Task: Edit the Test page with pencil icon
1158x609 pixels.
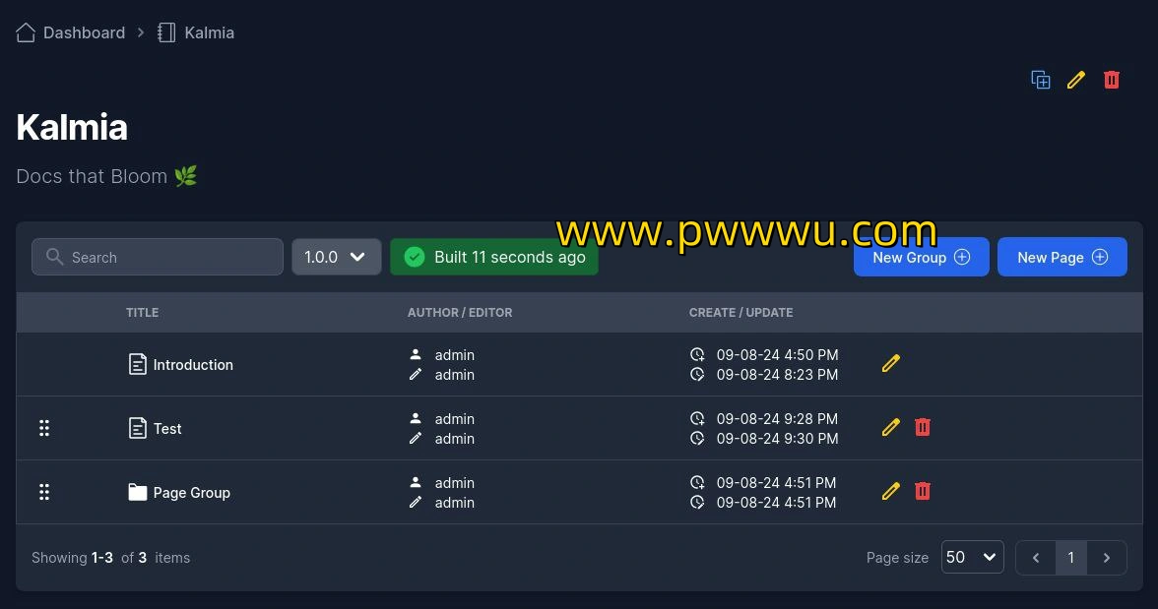Action: [x=890, y=427]
